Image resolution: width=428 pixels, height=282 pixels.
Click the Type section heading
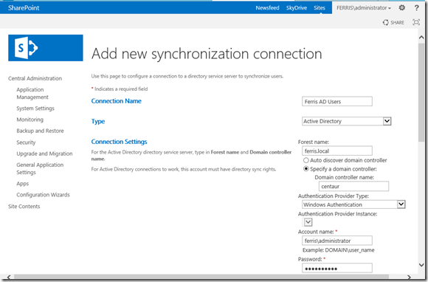click(x=98, y=122)
